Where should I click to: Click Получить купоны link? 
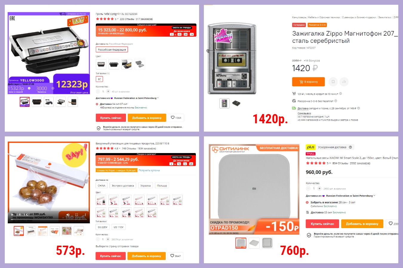click(149, 170)
